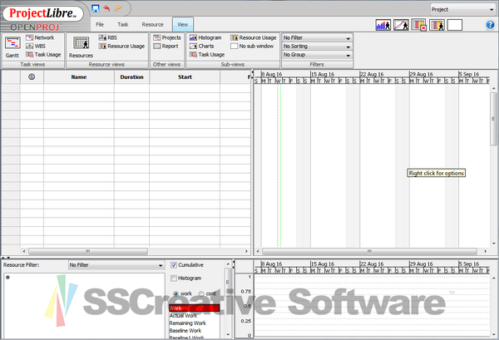
Task: Click the Gantt chart vertical scrollbar
Action: pyautogui.click(x=493, y=119)
